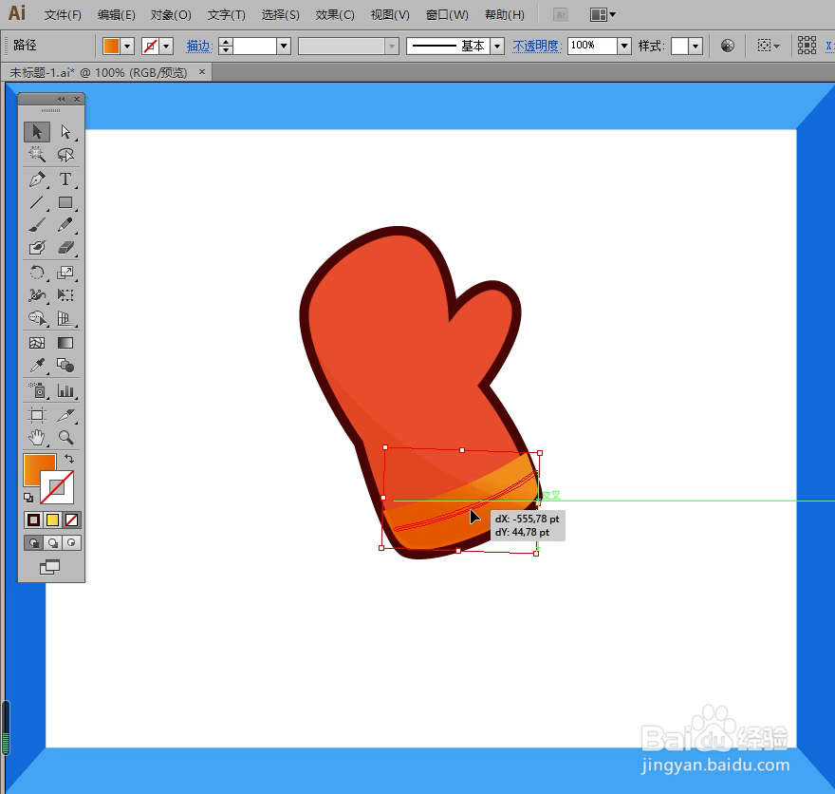This screenshot has width=835, height=794.
Task: Set fill to None button
Action: click(71, 520)
